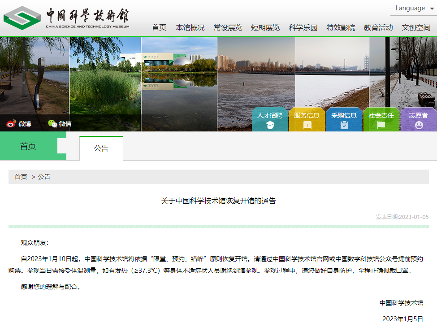The width and height of the screenshot is (437, 332).
Task: Open the 微博 Weibo icon link
Action: (x=19, y=123)
